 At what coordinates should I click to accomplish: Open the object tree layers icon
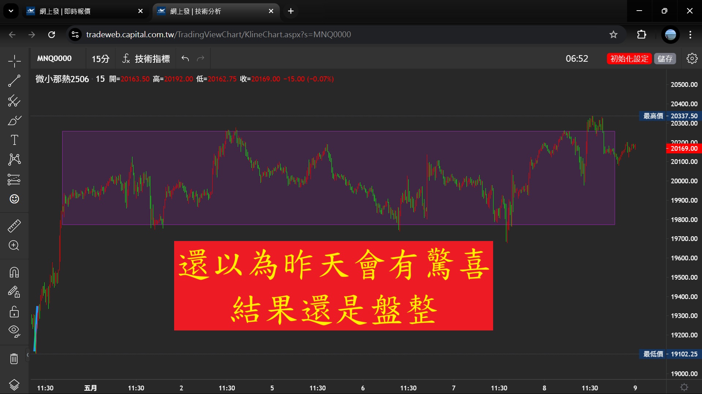point(14,385)
